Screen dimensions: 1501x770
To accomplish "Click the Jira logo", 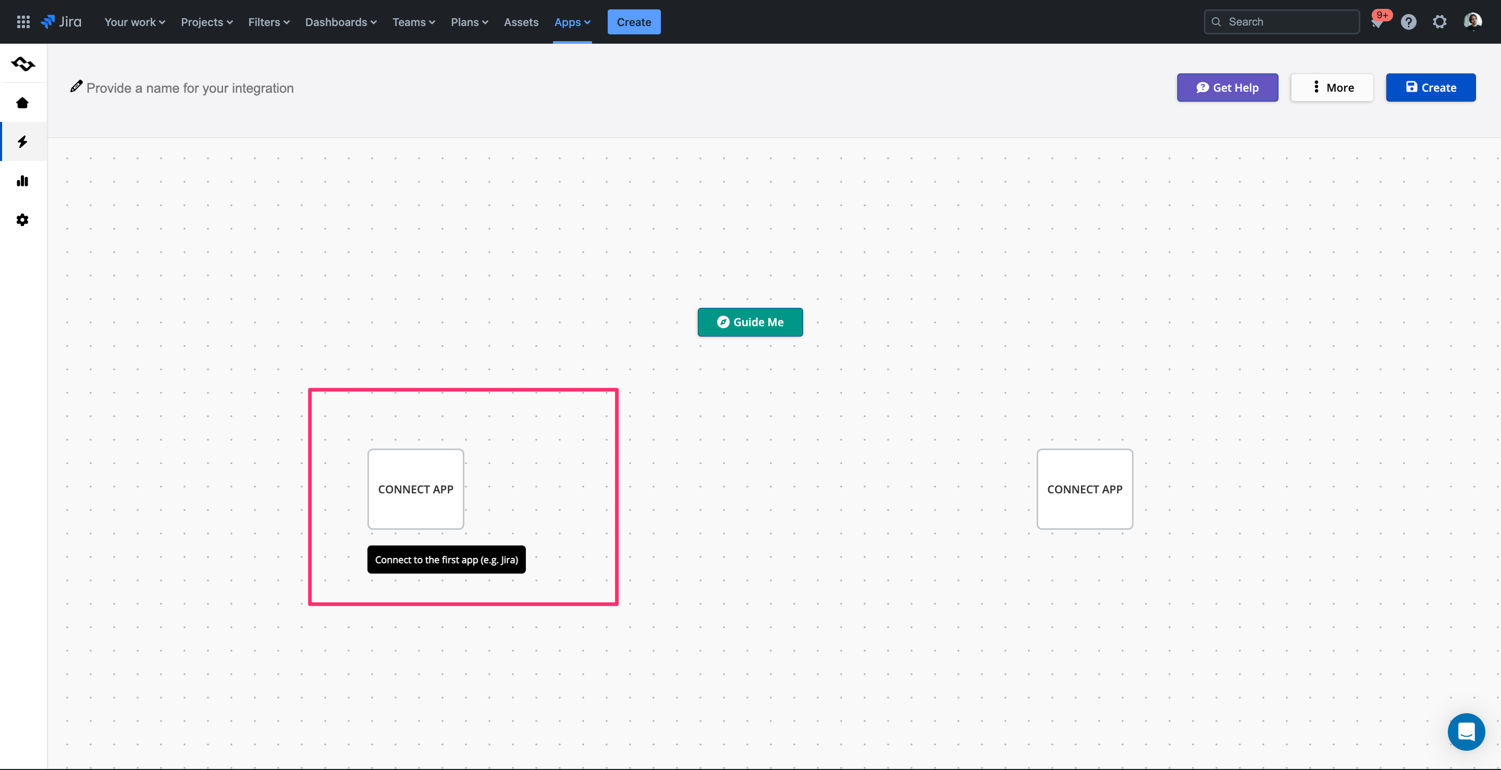I will [x=61, y=22].
